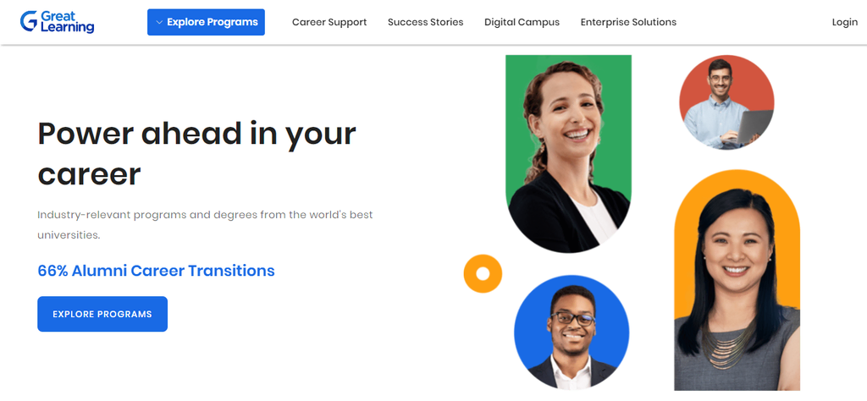Expand the chevron arrow in Explore Programs
The height and width of the screenshot is (401, 867).
click(x=158, y=23)
